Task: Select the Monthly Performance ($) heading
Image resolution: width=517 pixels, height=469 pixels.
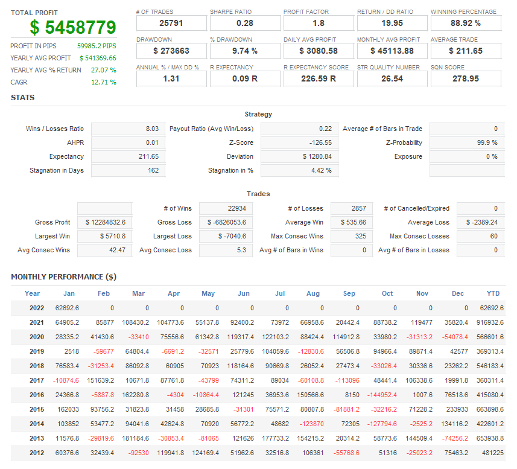Action: pos(63,277)
